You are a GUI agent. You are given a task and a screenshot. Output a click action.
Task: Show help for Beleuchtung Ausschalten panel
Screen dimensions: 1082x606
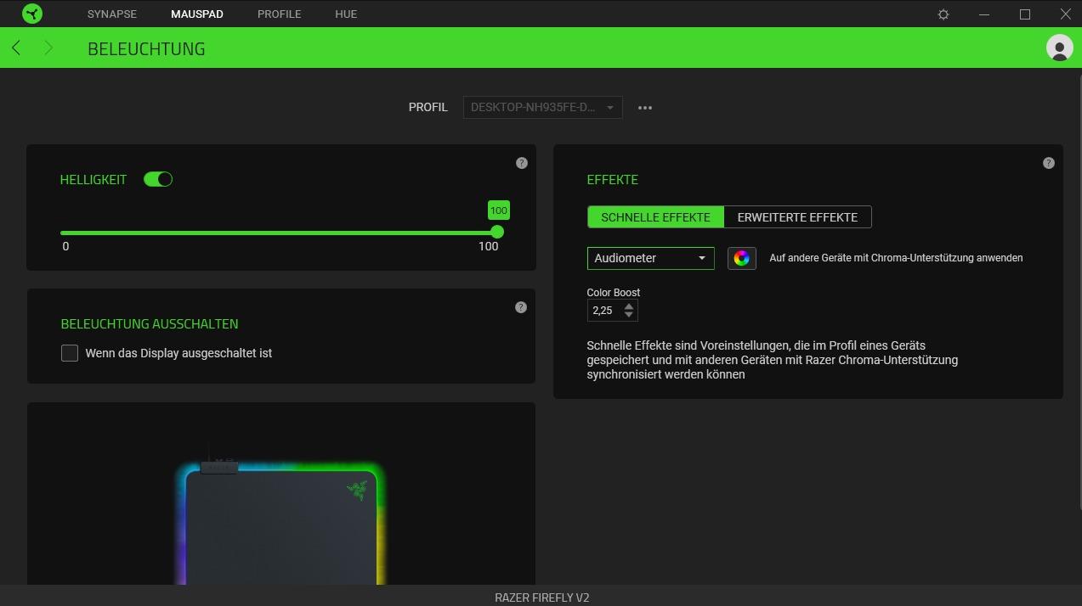pyautogui.click(x=521, y=307)
